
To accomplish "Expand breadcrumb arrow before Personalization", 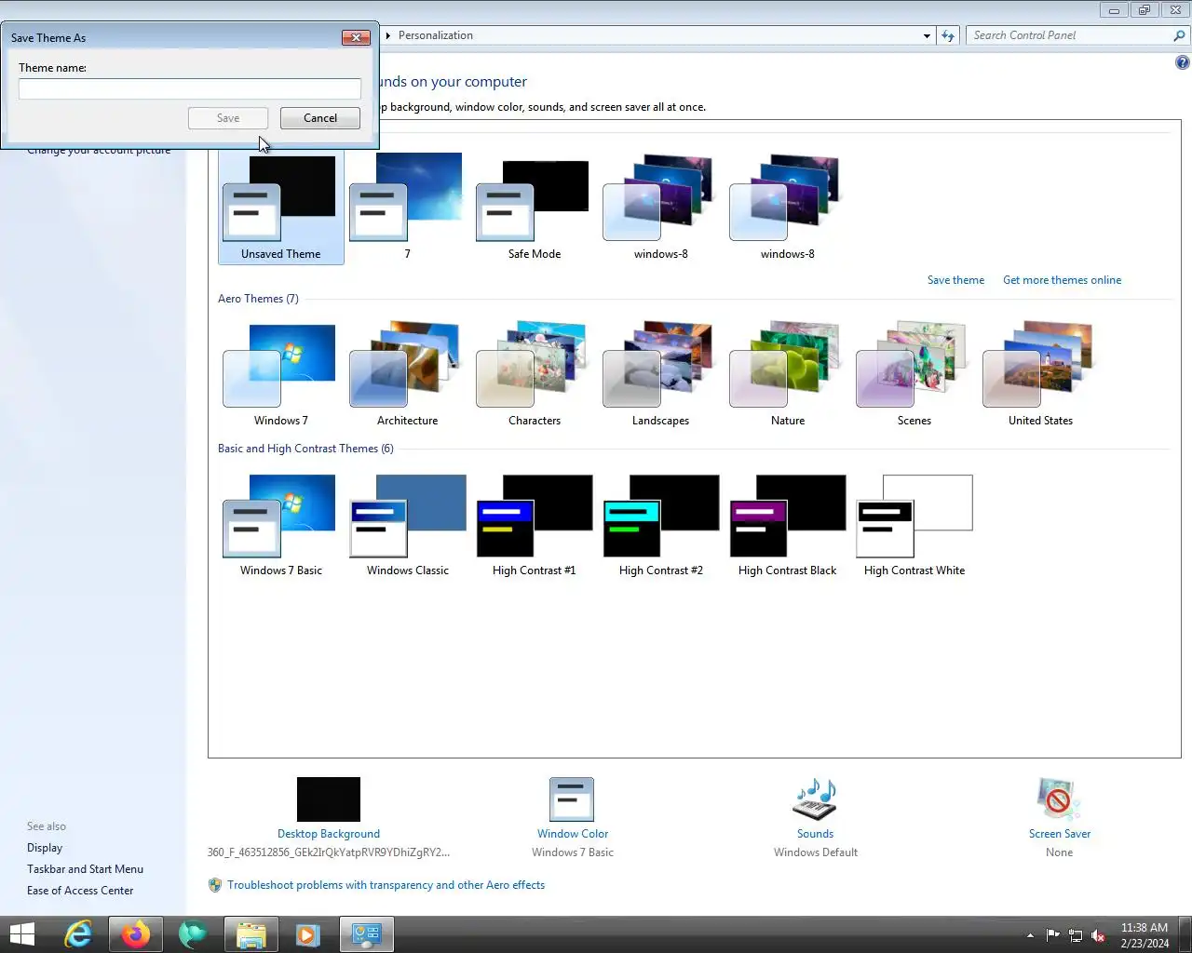I will click(x=388, y=35).
